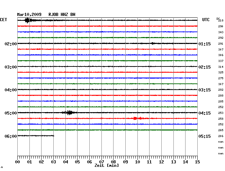The image size is (225, 171).
Task: Select the "03:00" CET time label
Action: (11, 67)
